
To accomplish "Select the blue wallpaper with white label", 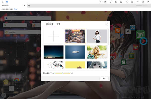I will [x=75, y=52].
